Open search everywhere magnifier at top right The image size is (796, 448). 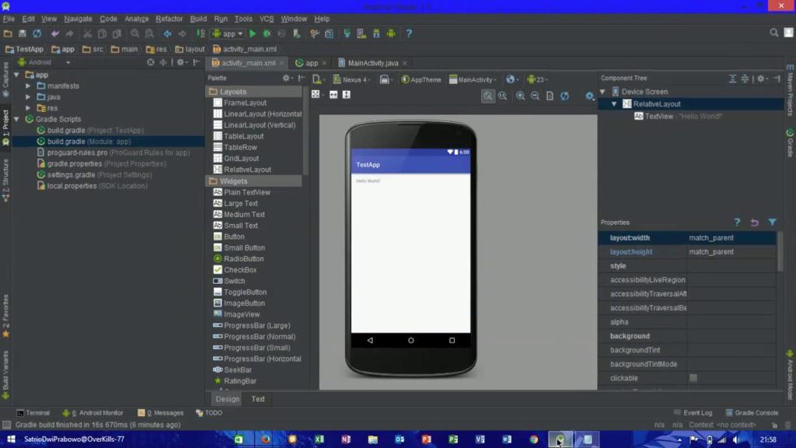pyautogui.click(x=773, y=33)
